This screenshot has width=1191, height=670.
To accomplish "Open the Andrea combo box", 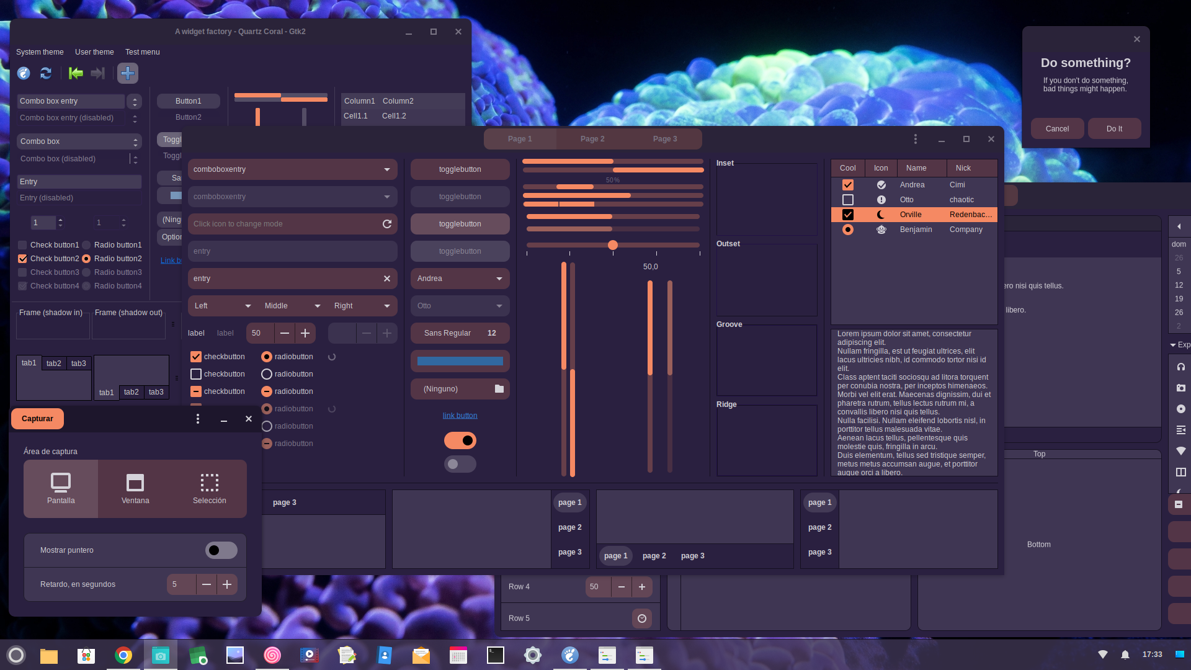I will [460, 279].
